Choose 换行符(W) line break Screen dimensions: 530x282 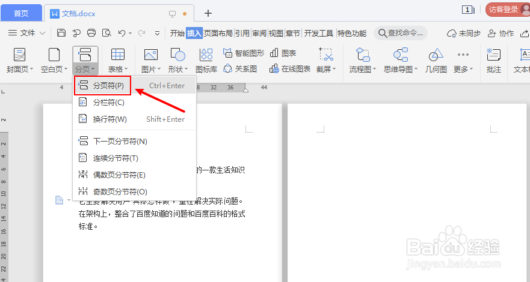[x=135, y=119]
